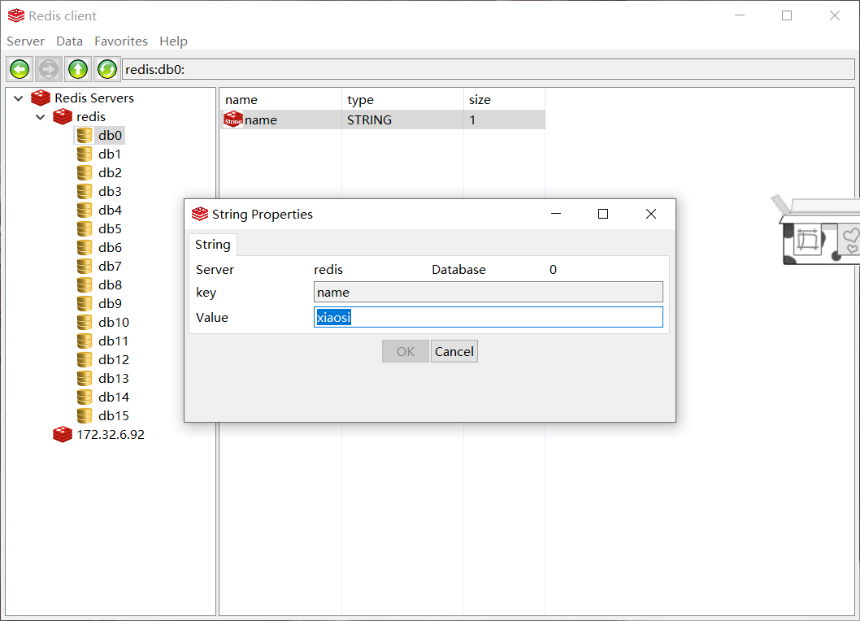Click the db3 database icon
860x621 pixels.
pyautogui.click(x=85, y=192)
